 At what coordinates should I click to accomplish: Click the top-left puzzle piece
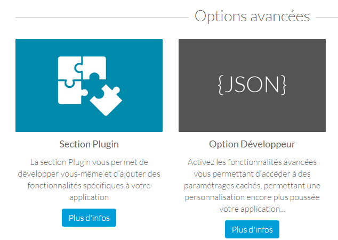[x=69, y=68]
